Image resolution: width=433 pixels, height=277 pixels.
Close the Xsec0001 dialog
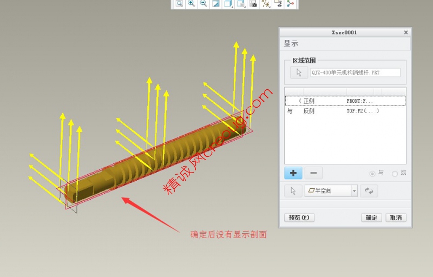(406, 32)
